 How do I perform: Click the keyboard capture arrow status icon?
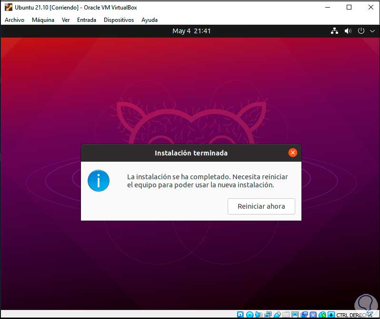pos(331,314)
